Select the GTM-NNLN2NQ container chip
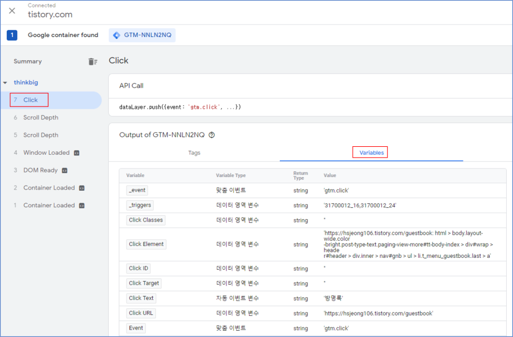The width and height of the screenshot is (513, 337). click(x=142, y=35)
